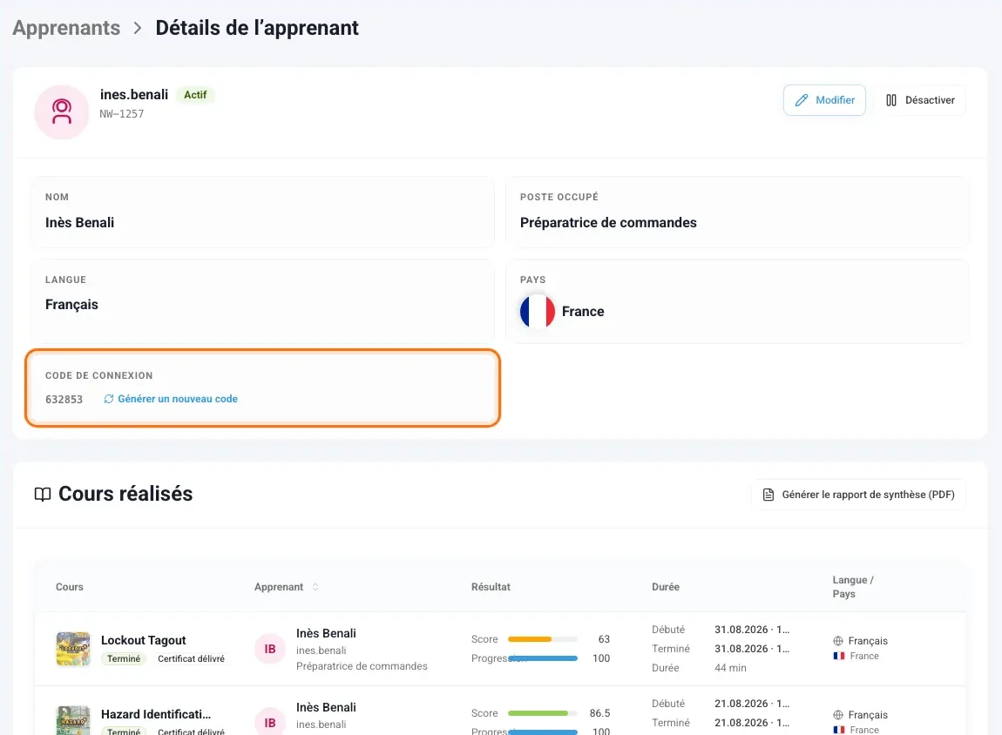Image resolution: width=1002 pixels, height=735 pixels.
Task: Generate the PDF summary report
Action: point(858,495)
